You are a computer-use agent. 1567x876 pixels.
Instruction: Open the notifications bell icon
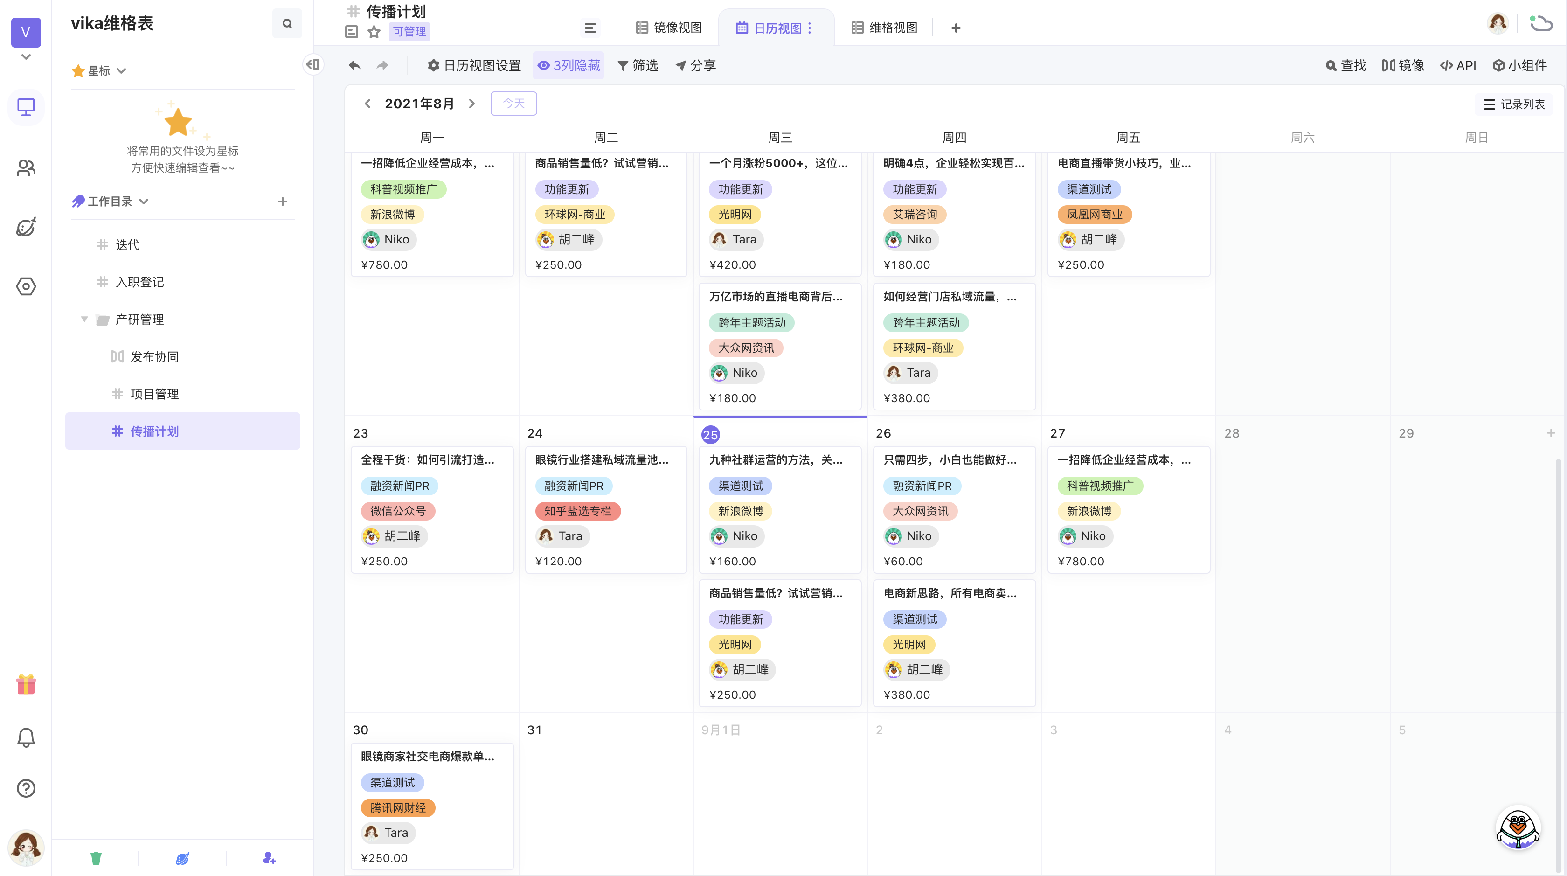[x=26, y=737]
